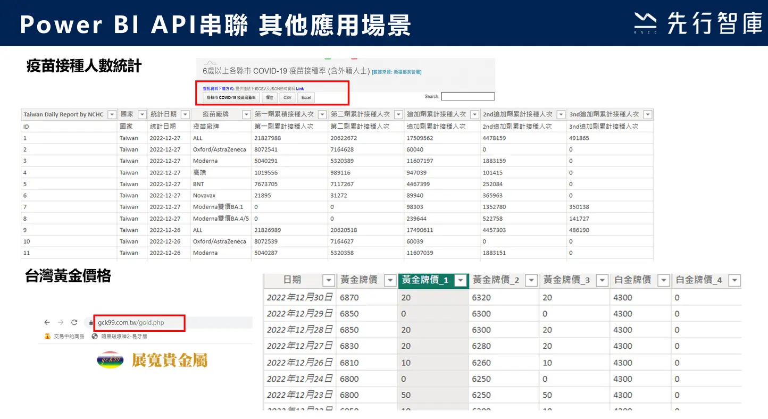Open the 疫苗廠牌 column filter dropdown

point(246,114)
